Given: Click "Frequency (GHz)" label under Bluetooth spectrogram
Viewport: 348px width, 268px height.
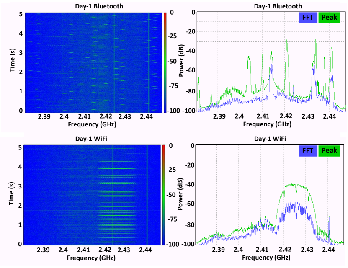Looking at the screenshot, I should click(x=92, y=124).
